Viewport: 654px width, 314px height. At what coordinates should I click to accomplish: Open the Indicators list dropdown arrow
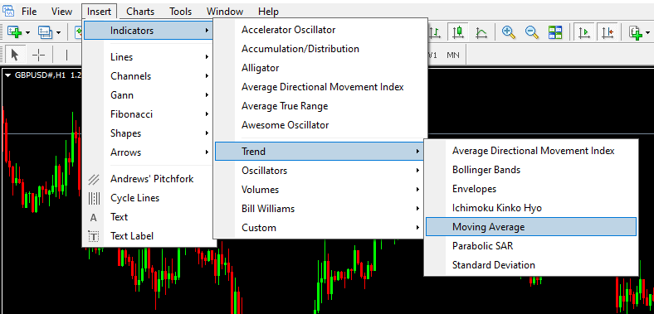[647, 32]
